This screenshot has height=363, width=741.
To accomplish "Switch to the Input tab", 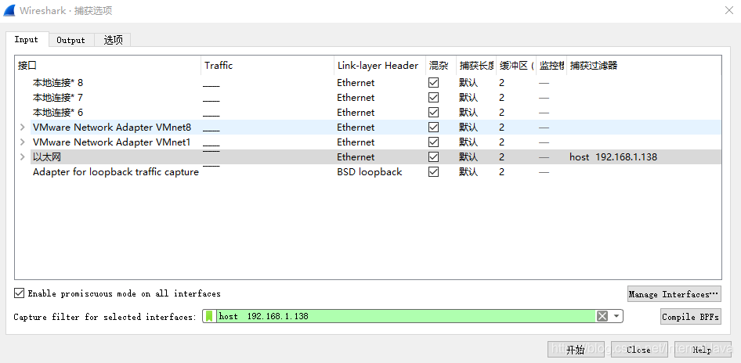I will click(26, 40).
